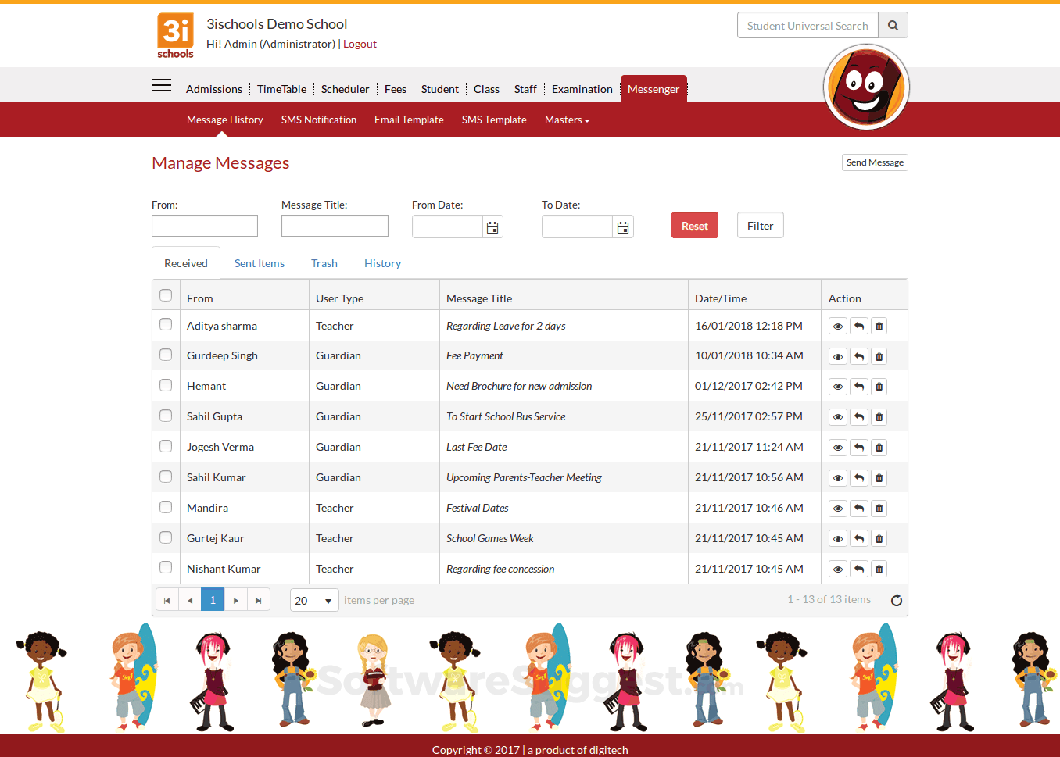Go to the last page of messages
The width and height of the screenshot is (1060, 757).
[259, 600]
